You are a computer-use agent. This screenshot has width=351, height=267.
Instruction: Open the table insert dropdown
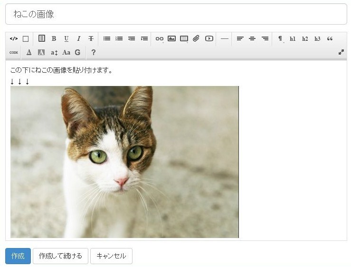184,39
